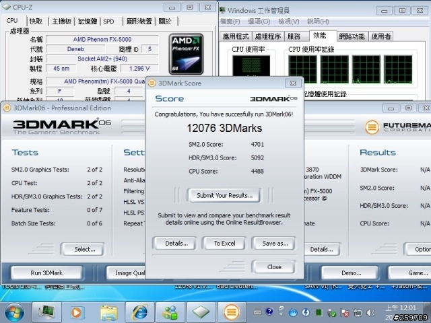
Task: Launch Windows Media Player from taskbar
Action: (x=77, y=312)
